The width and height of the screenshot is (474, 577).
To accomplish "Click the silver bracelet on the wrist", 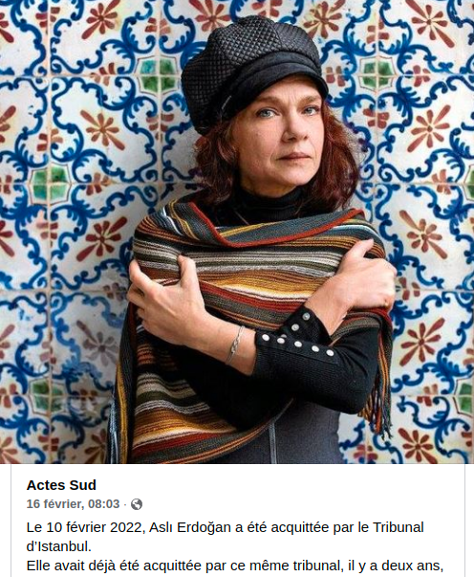I will (x=235, y=344).
